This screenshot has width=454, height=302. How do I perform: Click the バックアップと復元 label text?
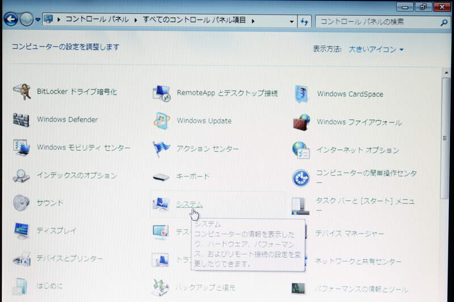pos(205,287)
